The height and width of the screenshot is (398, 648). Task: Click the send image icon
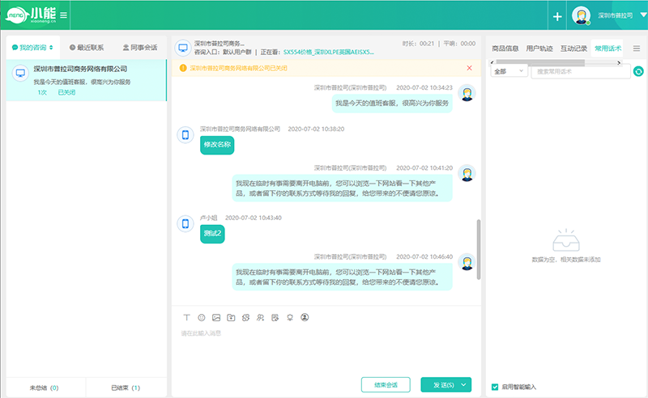coord(216,317)
